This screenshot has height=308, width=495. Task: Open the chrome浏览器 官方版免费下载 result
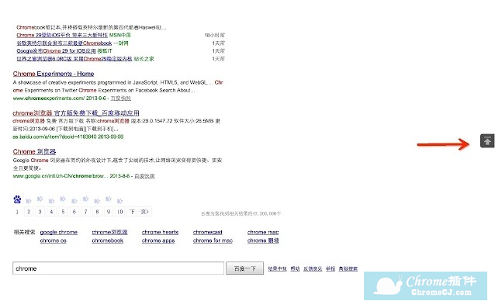[76, 113]
